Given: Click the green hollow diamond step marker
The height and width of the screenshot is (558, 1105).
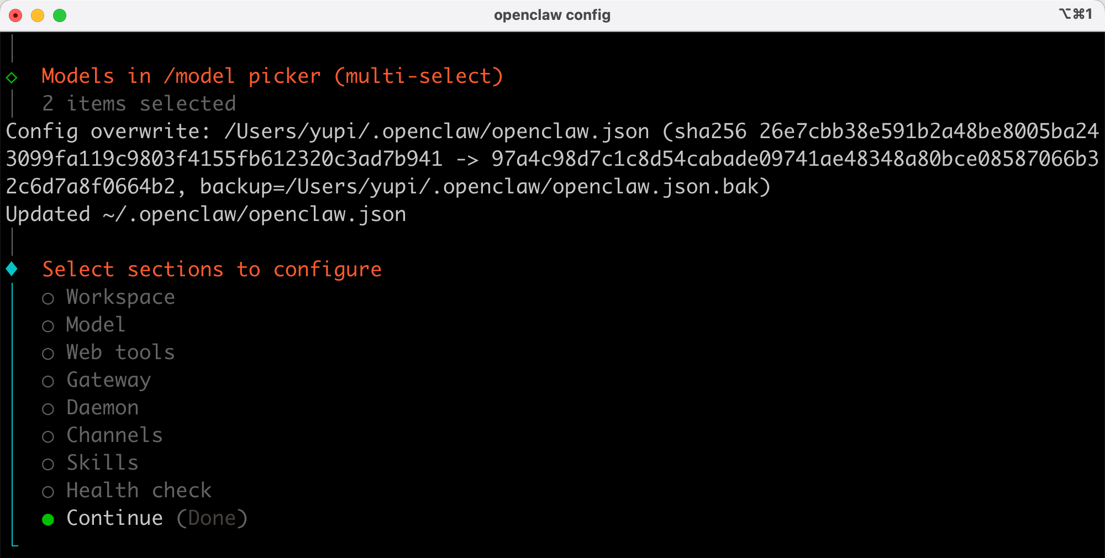Looking at the screenshot, I should point(12,77).
